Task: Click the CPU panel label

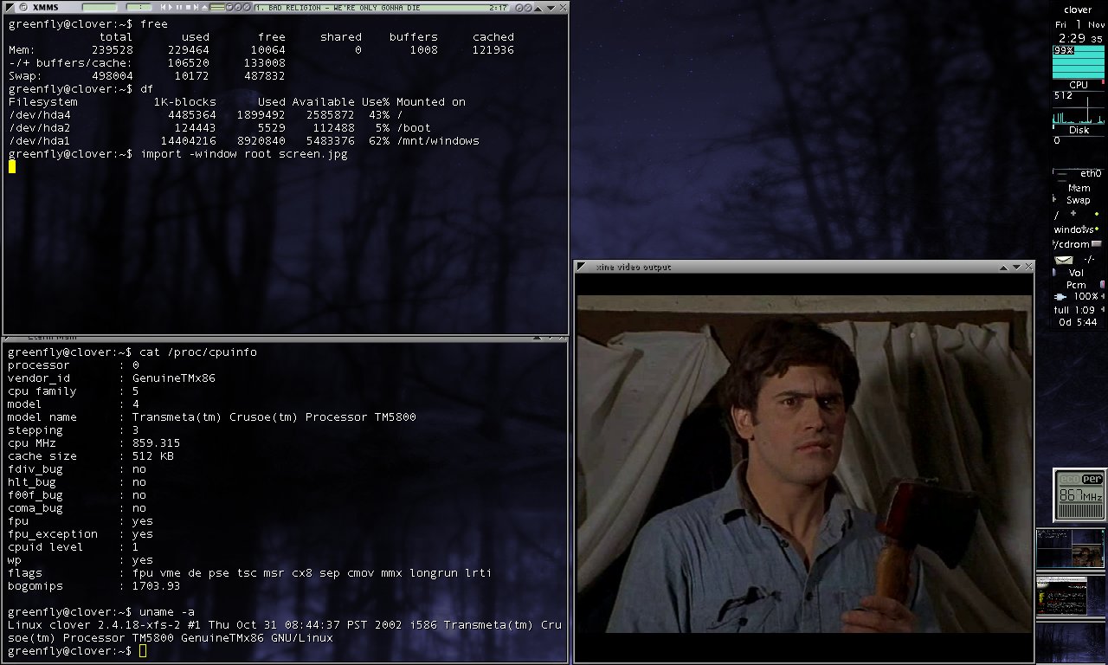Action: (1079, 85)
